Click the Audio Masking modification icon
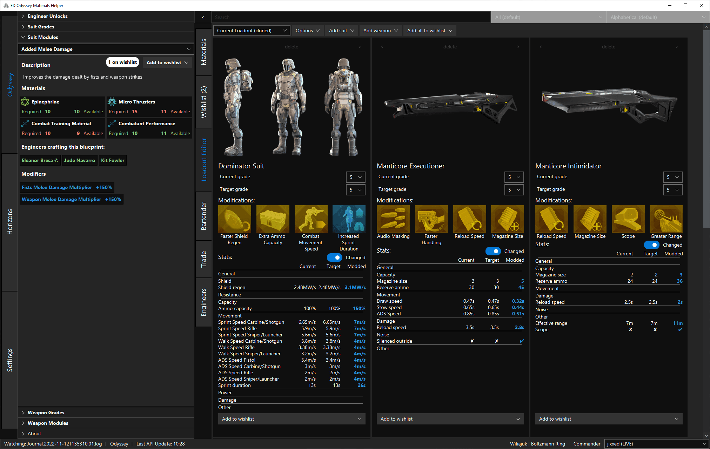This screenshot has width=710, height=449. tap(393, 219)
